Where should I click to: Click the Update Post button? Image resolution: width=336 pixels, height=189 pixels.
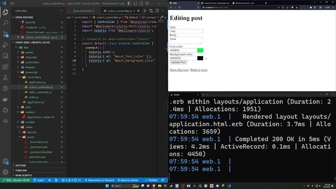click(x=178, y=62)
